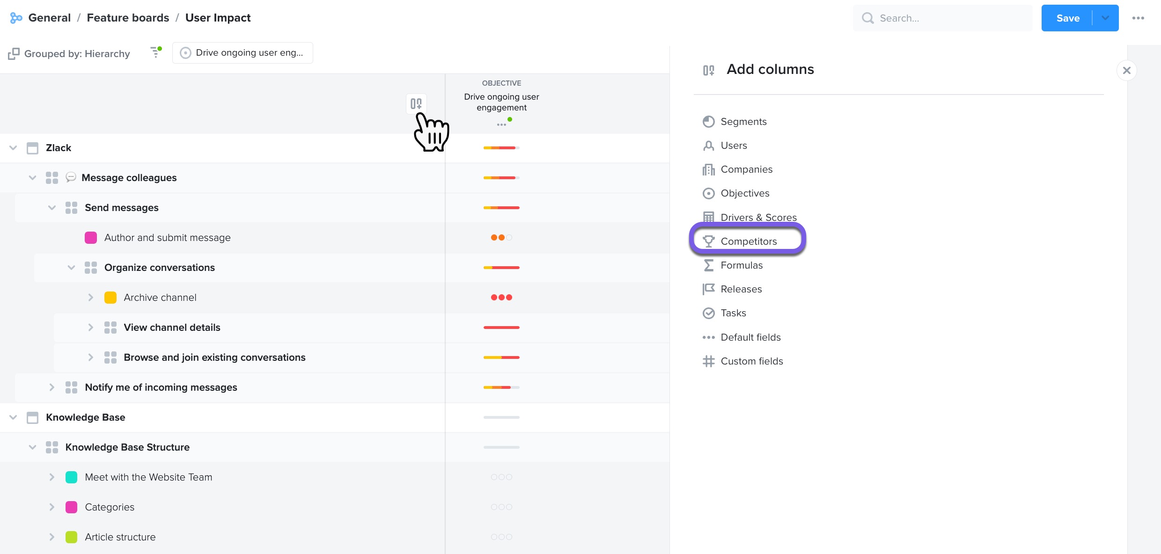Open the options dots under the Objective column header
The width and height of the screenshot is (1161, 554).
click(x=501, y=124)
